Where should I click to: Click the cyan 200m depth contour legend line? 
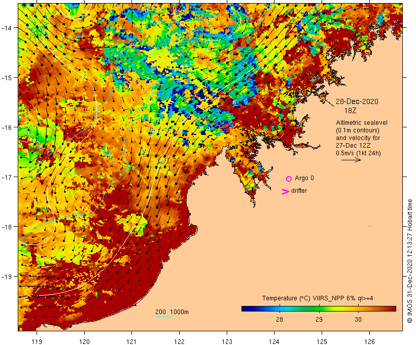pos(164,317)
